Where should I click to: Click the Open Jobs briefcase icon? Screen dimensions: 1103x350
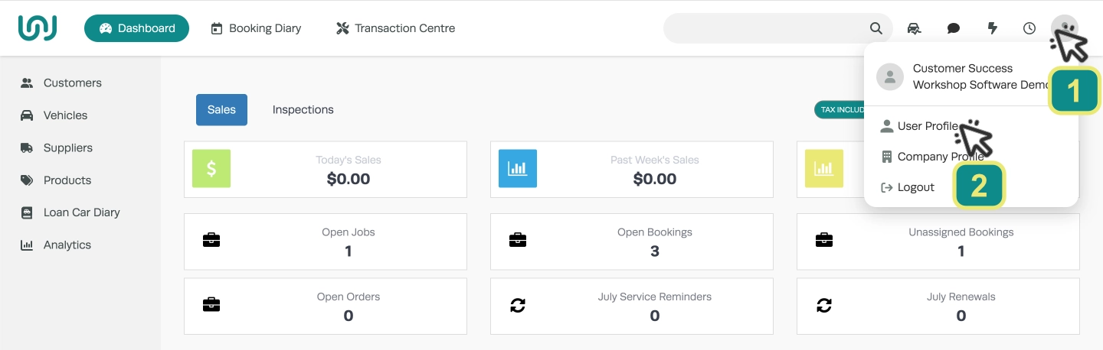pyautogui.click(x=211, y=241)
